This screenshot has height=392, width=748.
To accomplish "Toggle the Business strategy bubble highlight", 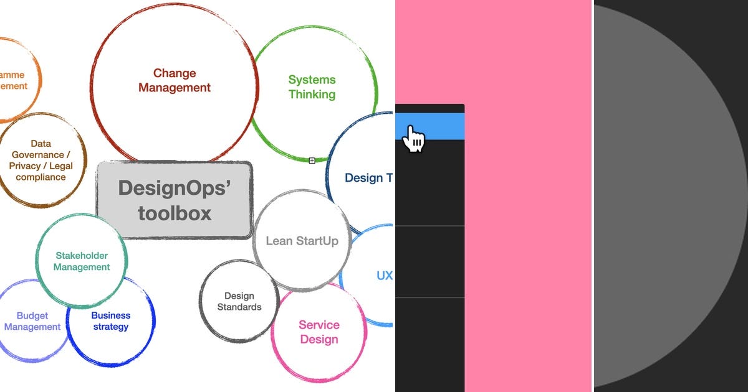I will (x=110, y=321).
